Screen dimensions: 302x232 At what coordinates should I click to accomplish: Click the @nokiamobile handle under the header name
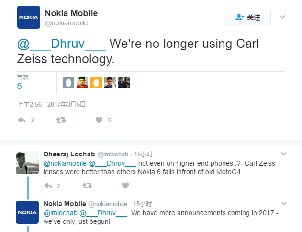[66, 23]
